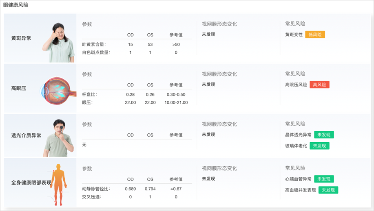Screen dimensions: 374x211
Task: Click the 眼健康风险 page heading
Action: click(16, 5)
